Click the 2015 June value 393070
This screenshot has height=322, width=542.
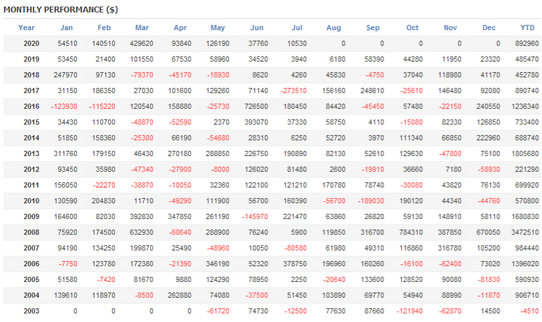pyautogui.click(x=256, y=122)
